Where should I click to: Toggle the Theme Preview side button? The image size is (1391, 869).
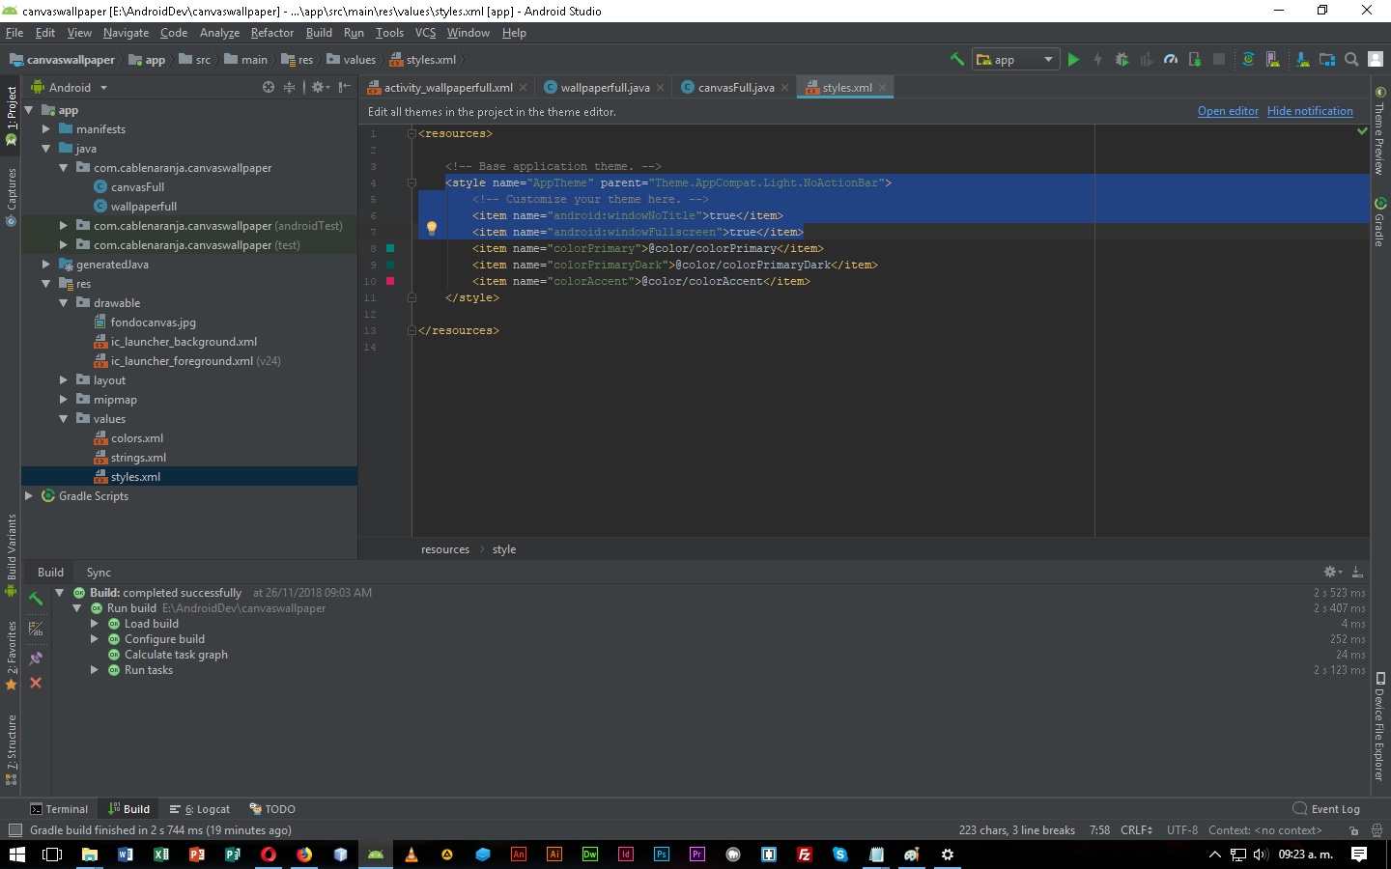click(x=1379, y=130)
